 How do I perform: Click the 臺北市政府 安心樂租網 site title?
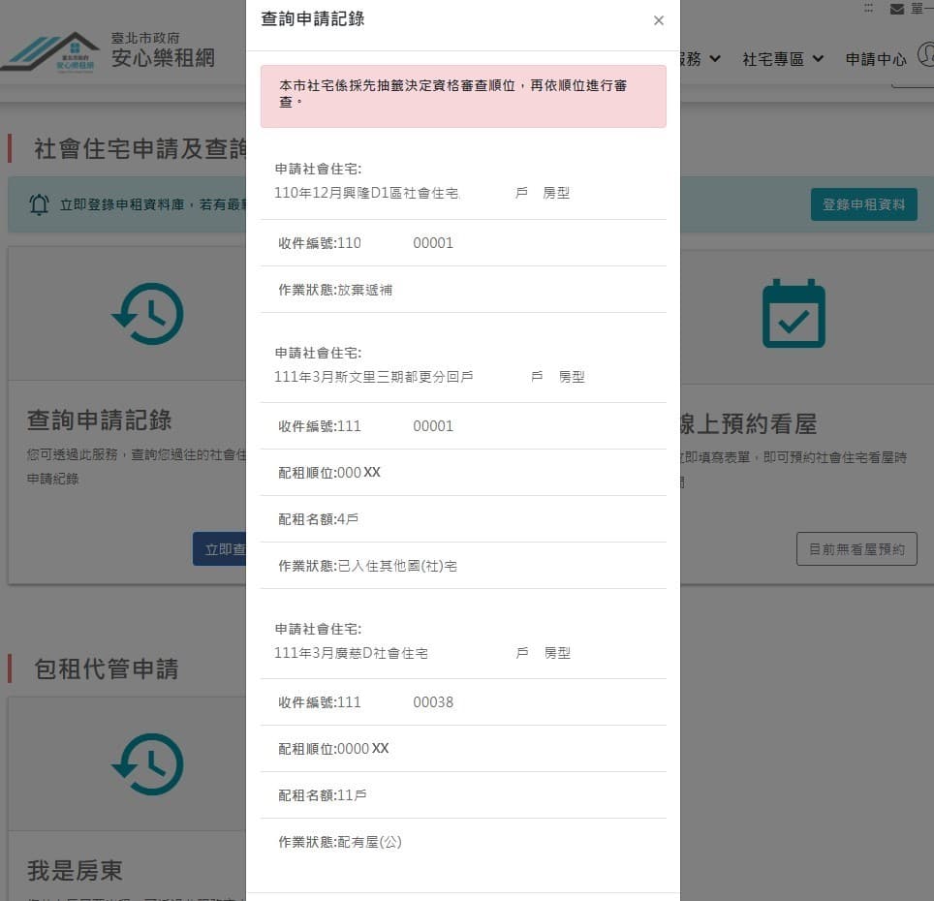tap(163, 50)
